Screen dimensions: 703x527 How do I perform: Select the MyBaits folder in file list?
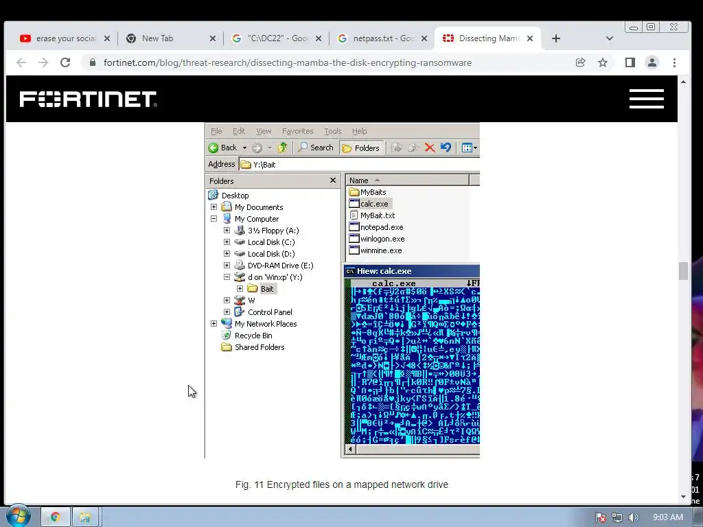(368, 192)
